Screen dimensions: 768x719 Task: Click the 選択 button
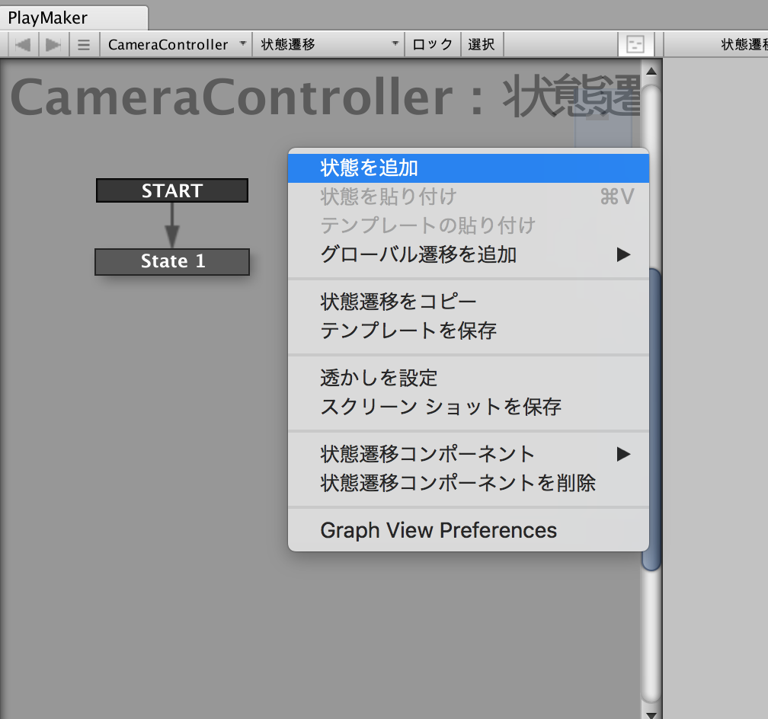point(482,45)
